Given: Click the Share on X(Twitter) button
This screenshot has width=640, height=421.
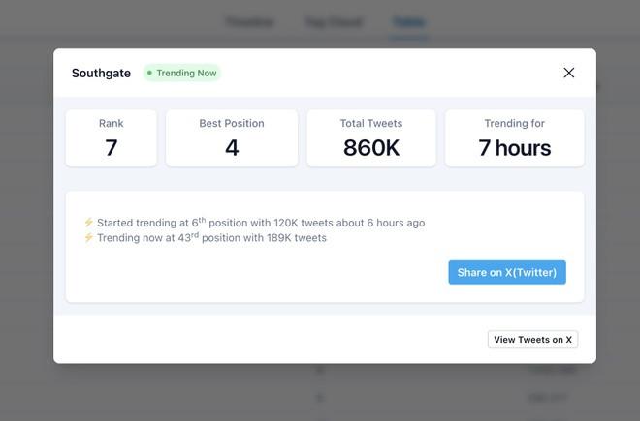Looking at the screenshot, I should tap(507, 272).
